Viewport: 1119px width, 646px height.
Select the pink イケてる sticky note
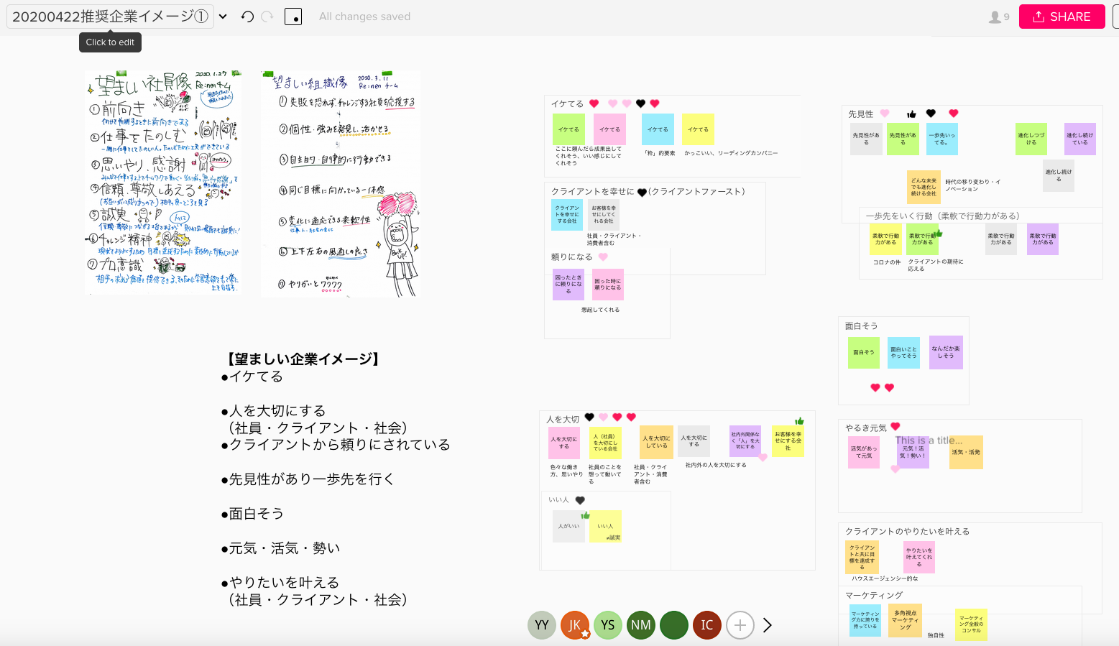click(x=609, y=129)
